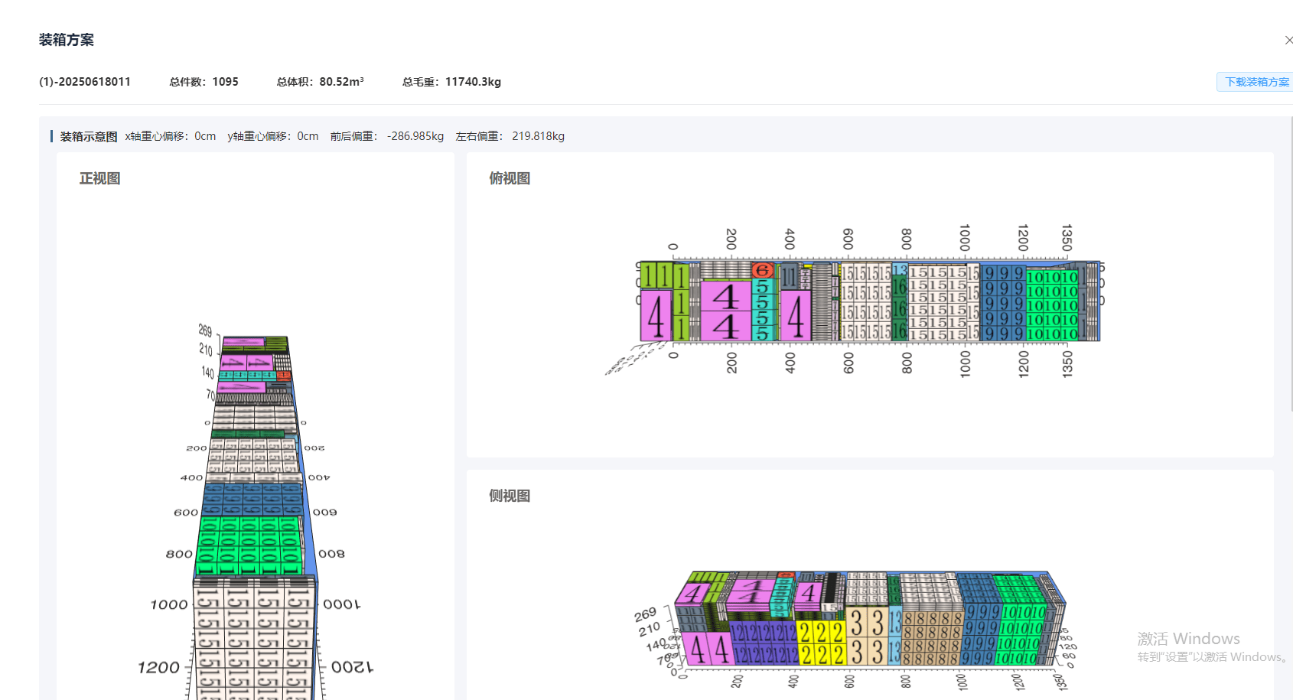Select blue box 9 group in top view
Screen dimensions: 1293x700
pyautogui.click(x=1003, y=303)
